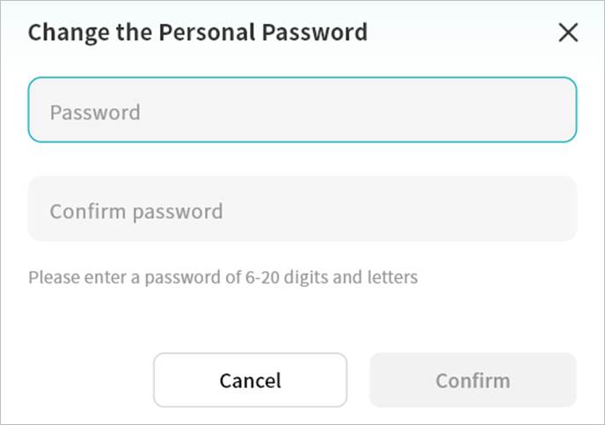This screenshot has width=605, height=425.
Task: Hit the greyed-out Confirm button
Action: point(472,380)
